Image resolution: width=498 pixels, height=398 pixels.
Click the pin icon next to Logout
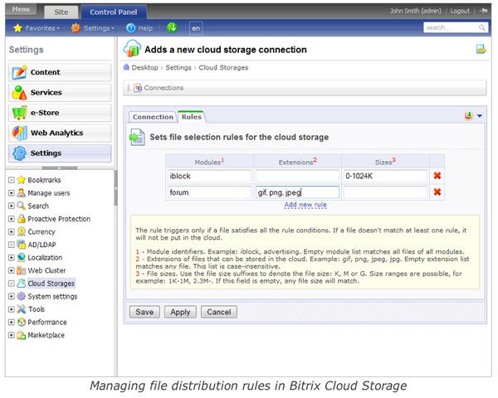(483, 11)
